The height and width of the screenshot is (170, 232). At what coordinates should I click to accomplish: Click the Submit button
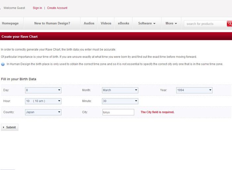(x=10, y=127)
